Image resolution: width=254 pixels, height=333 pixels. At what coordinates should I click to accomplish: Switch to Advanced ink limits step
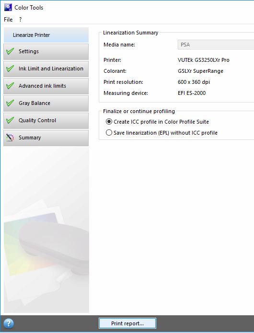[46, 86]
